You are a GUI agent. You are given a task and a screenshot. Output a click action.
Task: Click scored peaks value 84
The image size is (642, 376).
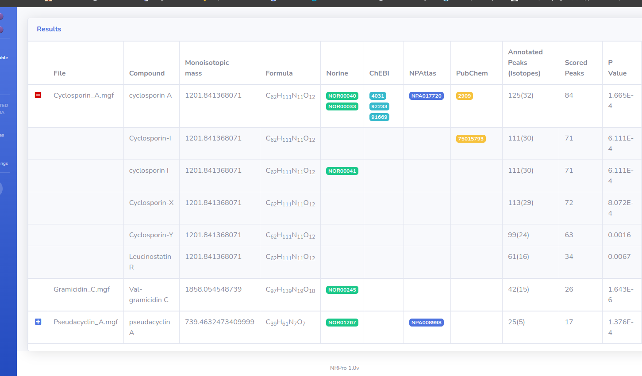[569, 95]
